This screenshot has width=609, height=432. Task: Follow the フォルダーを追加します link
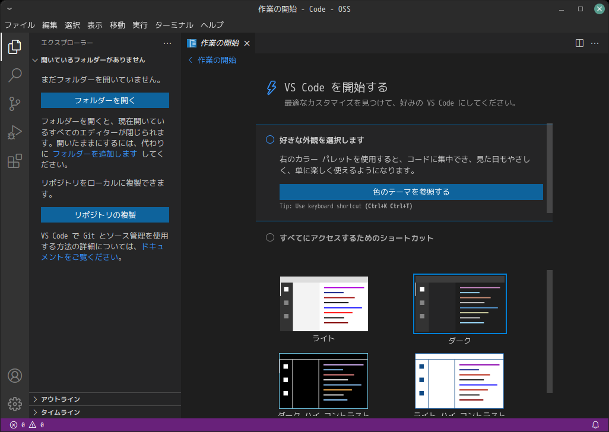tap(95, 154)
